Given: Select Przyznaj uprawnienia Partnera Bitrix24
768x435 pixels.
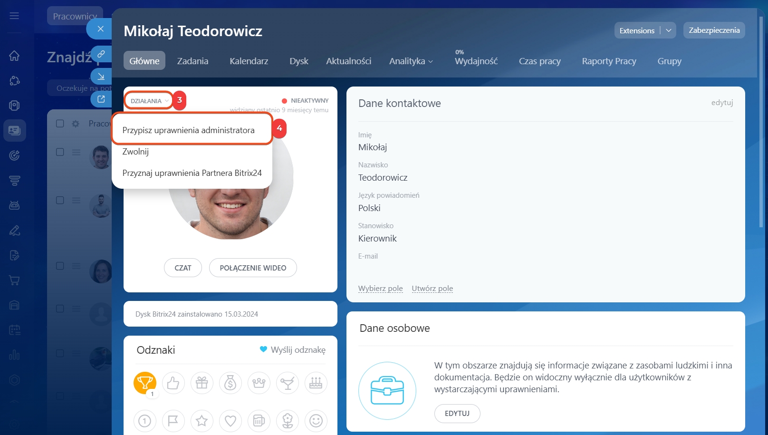Looking at the screenshot, I should (192, 173).
